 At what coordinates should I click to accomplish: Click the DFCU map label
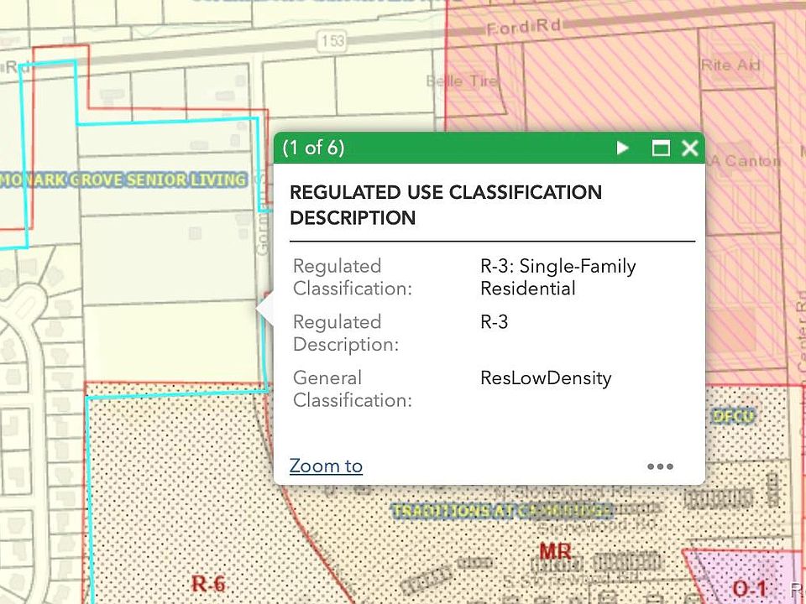733,415
